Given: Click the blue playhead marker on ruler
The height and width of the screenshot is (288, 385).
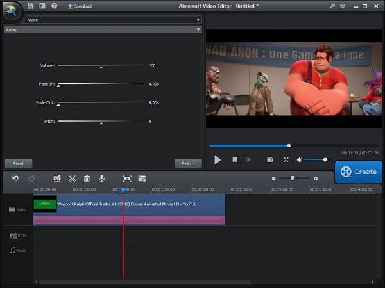Looking at the screenshot, I should [x=123, y=190].
